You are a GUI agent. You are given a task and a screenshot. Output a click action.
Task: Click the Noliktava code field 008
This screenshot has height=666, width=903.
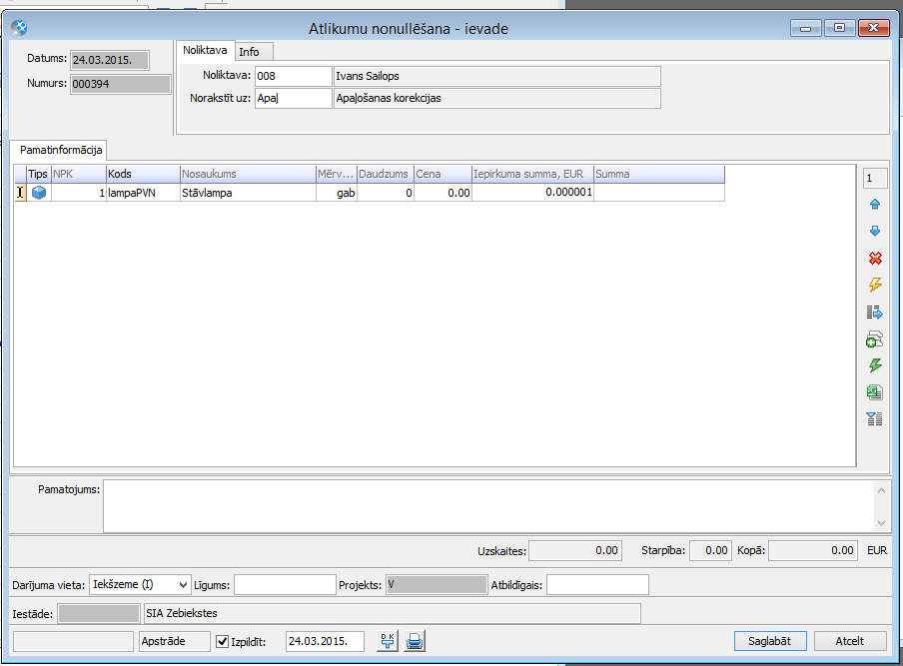tap(293, 76)
